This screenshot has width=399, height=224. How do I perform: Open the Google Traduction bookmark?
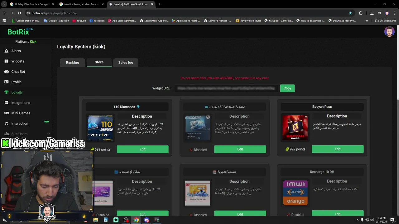coord(56,21)
